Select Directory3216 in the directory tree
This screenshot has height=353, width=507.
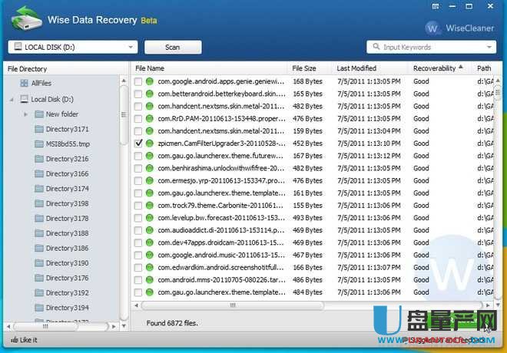67,159
